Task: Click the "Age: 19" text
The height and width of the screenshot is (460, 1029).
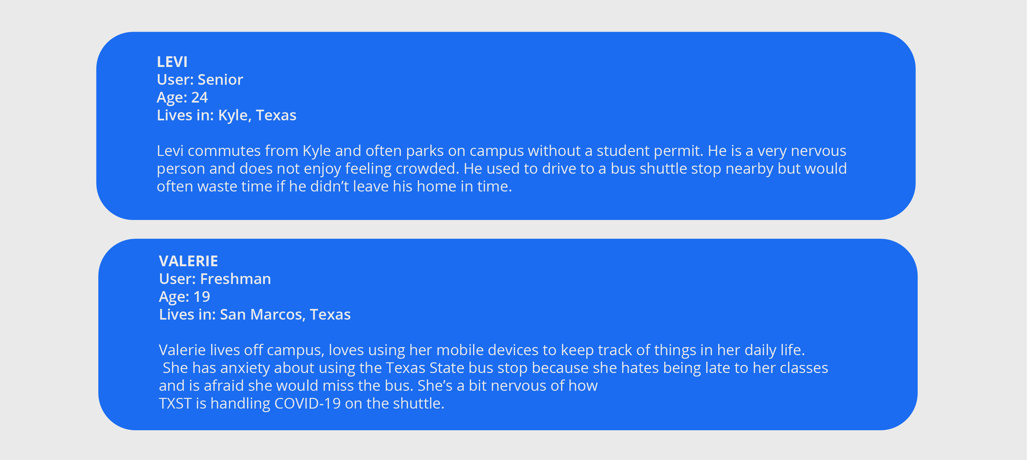Action: pos(185,297)
